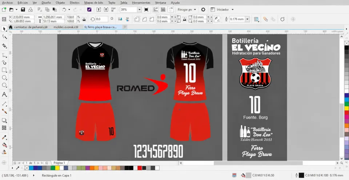Select the Interactive Fill tool
Image resolution: width=349 pixels, height=180 pixels.
point(4,145)
